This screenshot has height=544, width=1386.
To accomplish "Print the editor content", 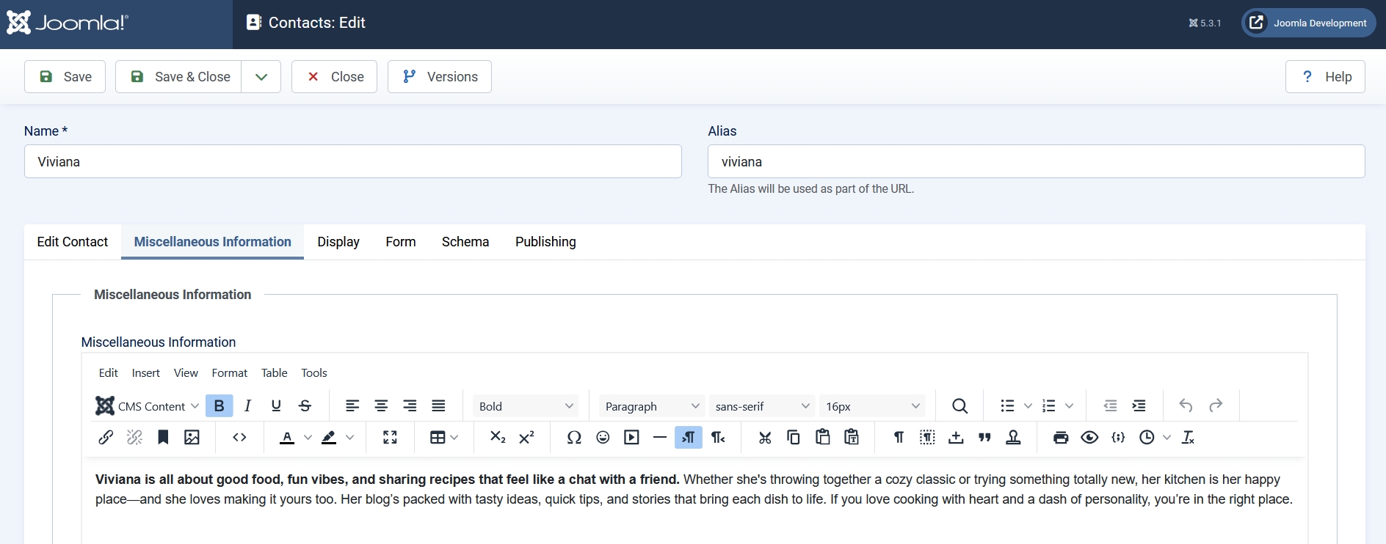I will coord(1061,437).
